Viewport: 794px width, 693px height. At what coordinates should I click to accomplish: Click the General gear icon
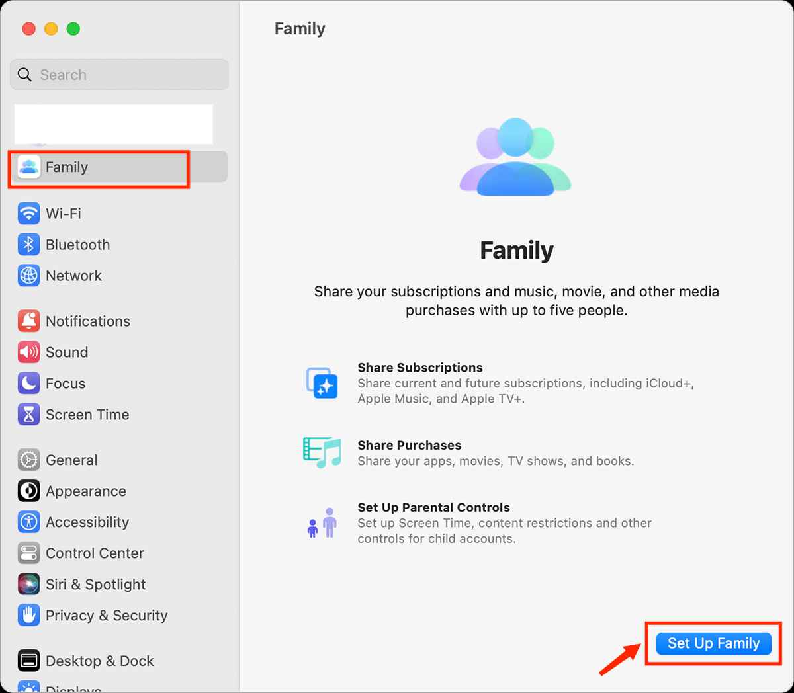(28, 460)
